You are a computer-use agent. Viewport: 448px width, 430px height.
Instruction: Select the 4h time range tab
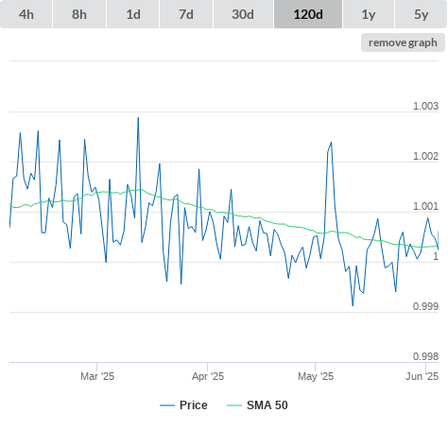tap(26, 14)
